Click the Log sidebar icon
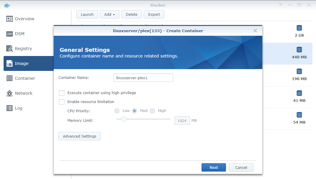 10,108
